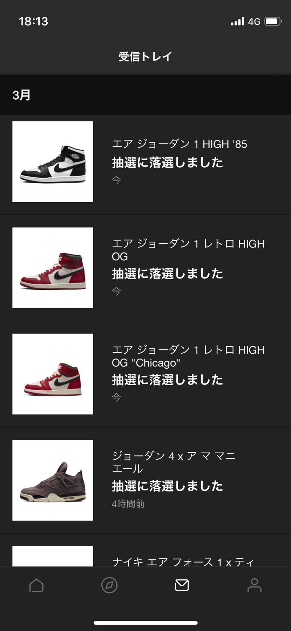The height and width of the screenshot is (631, 291).
Task: Open the black and white Jordan 1 thumbnail
Action: point(53,162)
